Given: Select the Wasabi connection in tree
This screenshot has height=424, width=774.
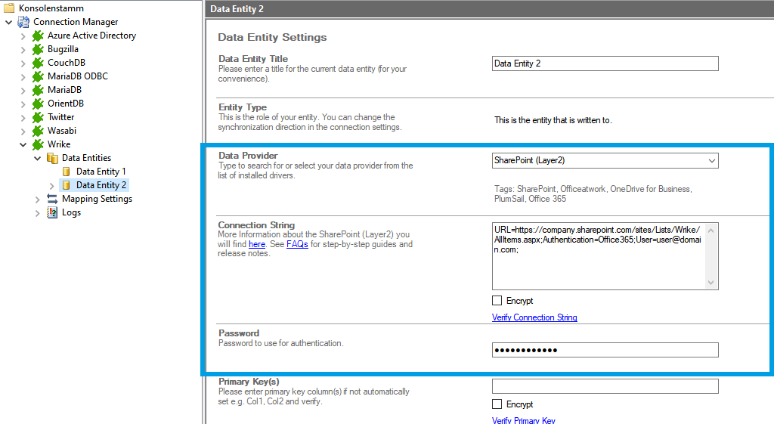Looking at the screenshot, I should (61, 131).
